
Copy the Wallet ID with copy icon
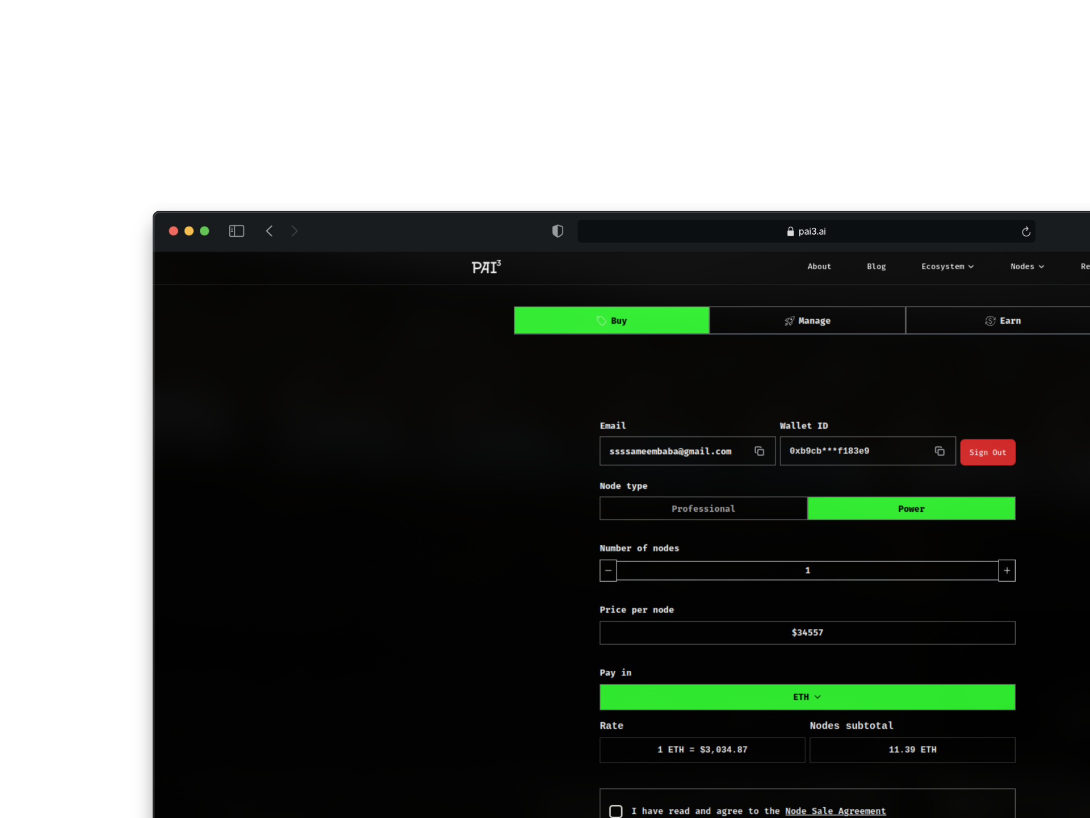940,451
